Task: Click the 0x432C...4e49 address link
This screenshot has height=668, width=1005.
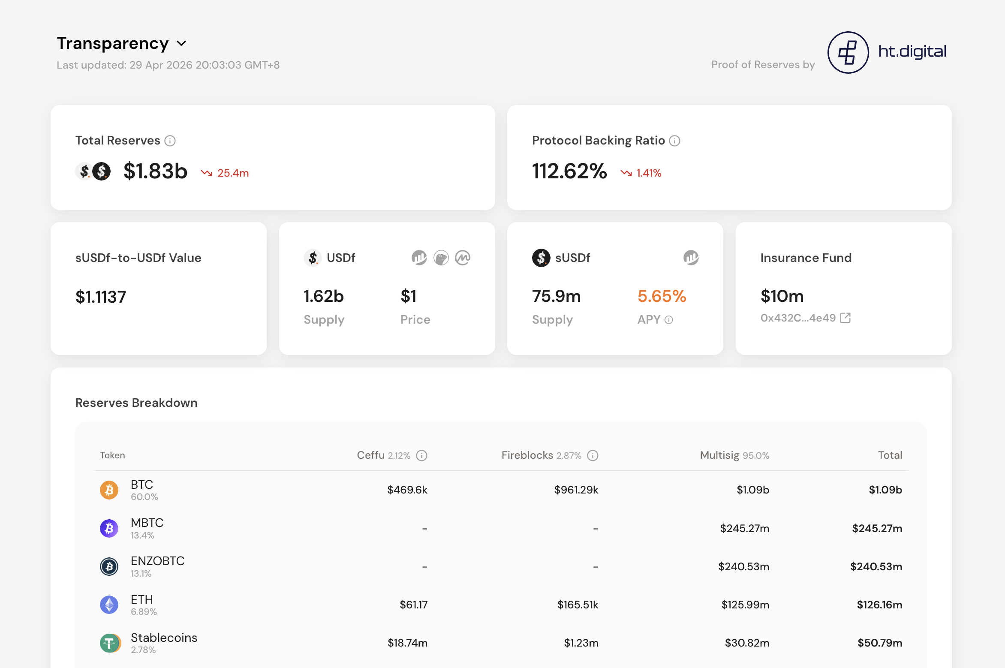Action: point(798,318)
